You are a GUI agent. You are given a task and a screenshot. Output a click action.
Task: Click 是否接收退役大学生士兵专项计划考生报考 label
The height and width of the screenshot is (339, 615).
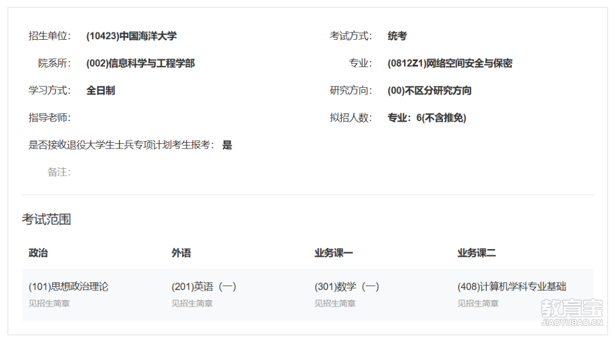pos(122,145)
